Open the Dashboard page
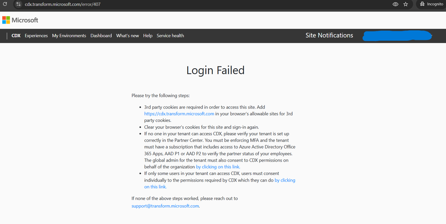 101,36
